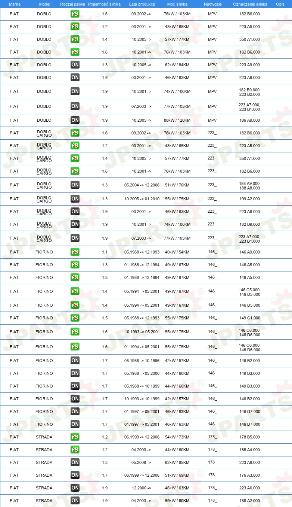Select engine code 199 A2.000
This screenshot has width=292, height=507.
coord(250,199)
